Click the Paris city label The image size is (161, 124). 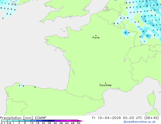point(96,38)
